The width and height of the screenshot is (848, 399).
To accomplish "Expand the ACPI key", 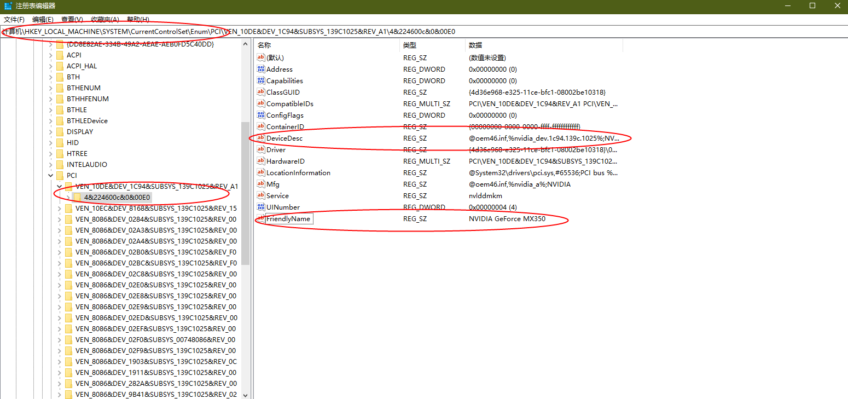I will click(x=50, y=55).
